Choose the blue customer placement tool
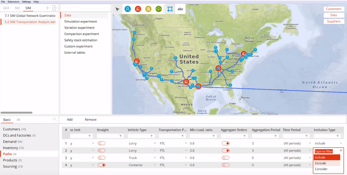347x175 pixels. coord(128,9)
